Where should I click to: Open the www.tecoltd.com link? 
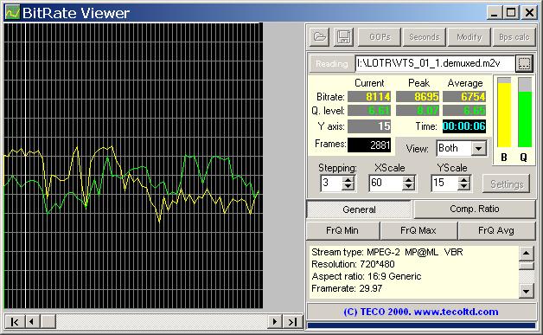456,312
